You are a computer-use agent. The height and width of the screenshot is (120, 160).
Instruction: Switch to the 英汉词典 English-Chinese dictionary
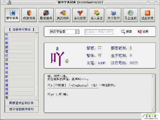(x=63, y=15)
